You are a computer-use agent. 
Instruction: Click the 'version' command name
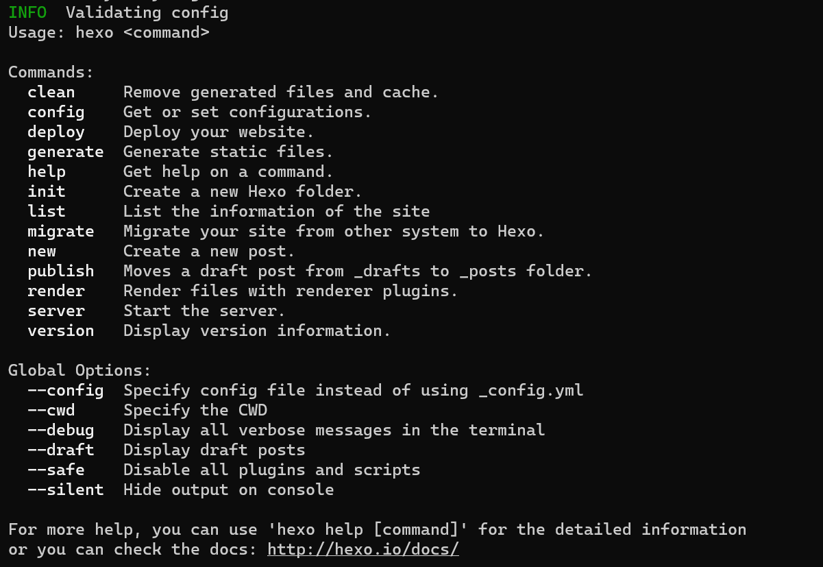coord(61,330)
